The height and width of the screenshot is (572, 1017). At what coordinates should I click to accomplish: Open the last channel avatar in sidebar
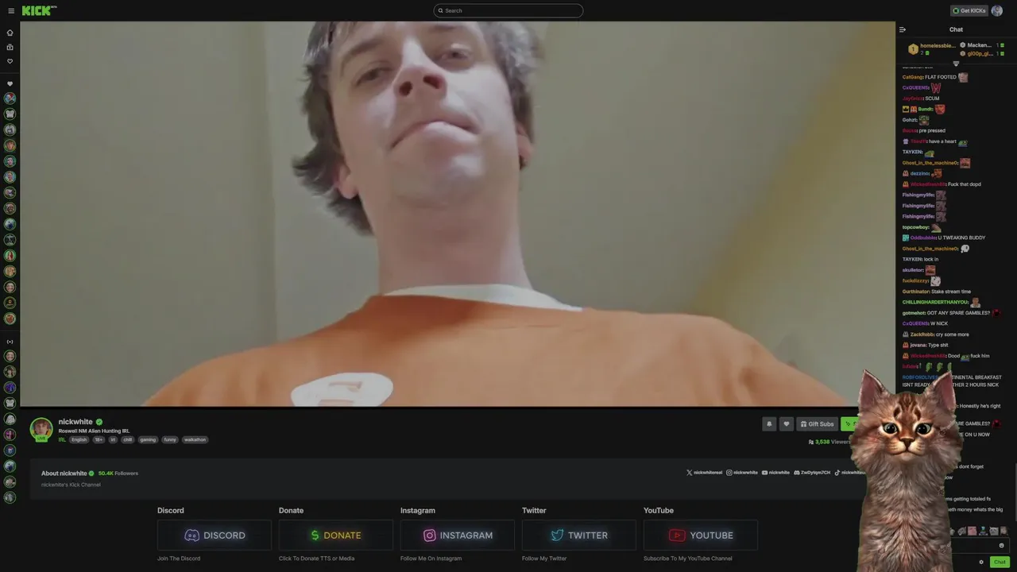(x=10, y=497)
